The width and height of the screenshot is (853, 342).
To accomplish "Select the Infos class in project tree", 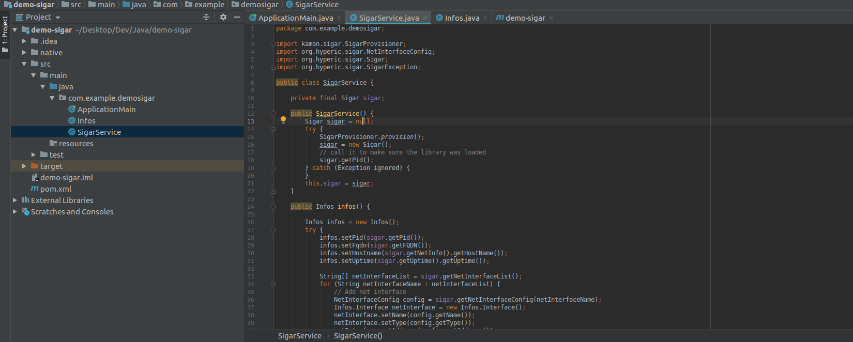I will coord(86,121).
